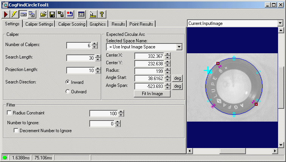The height and width of the screenshot is (162, 286).
Task: Click the Search Length value field
Action: [x=81, y=58]
